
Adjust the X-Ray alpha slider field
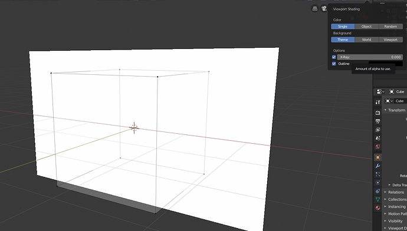[x=370, y=57]
